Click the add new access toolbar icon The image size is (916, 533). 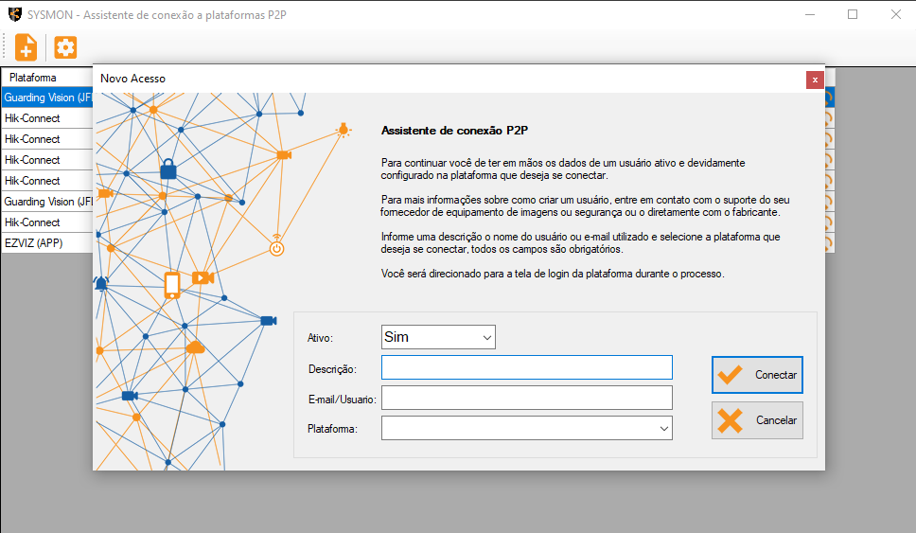(x=26, y=46)
